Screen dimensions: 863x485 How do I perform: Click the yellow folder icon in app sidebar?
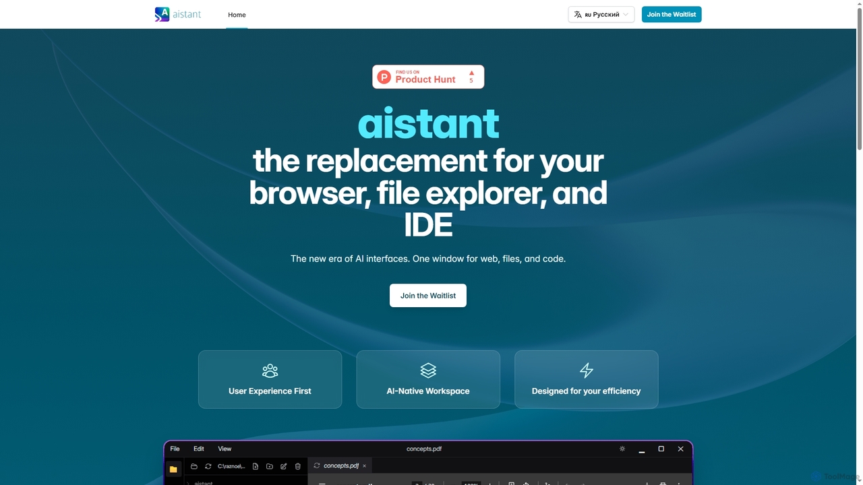coord(173,470)
